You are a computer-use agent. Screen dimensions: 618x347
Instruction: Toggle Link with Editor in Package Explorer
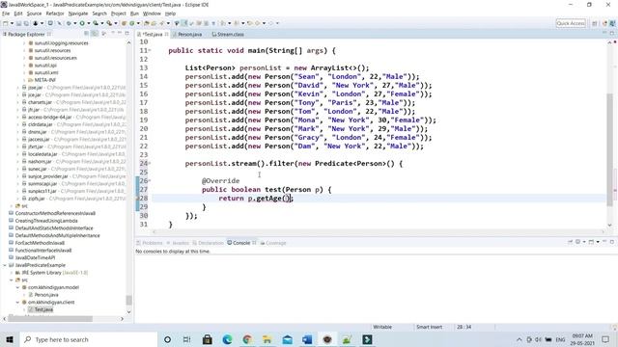95,34
